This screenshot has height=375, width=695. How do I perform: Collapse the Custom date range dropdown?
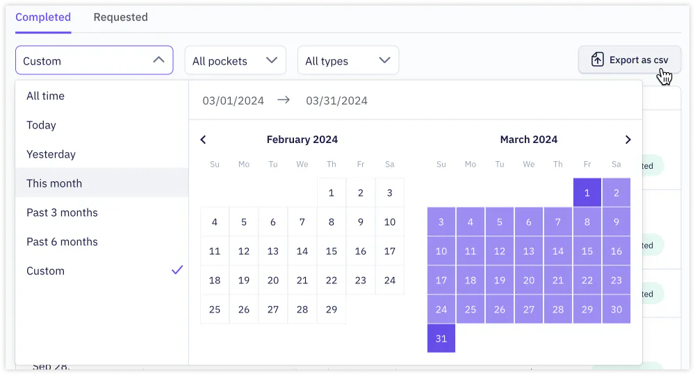pyautogui.click(x=95, y=60)
